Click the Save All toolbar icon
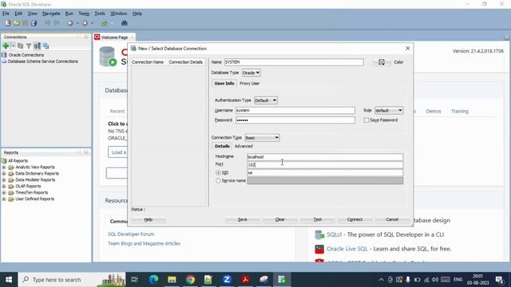The height and width of the screenshot is (287, 511). (34, 23)
